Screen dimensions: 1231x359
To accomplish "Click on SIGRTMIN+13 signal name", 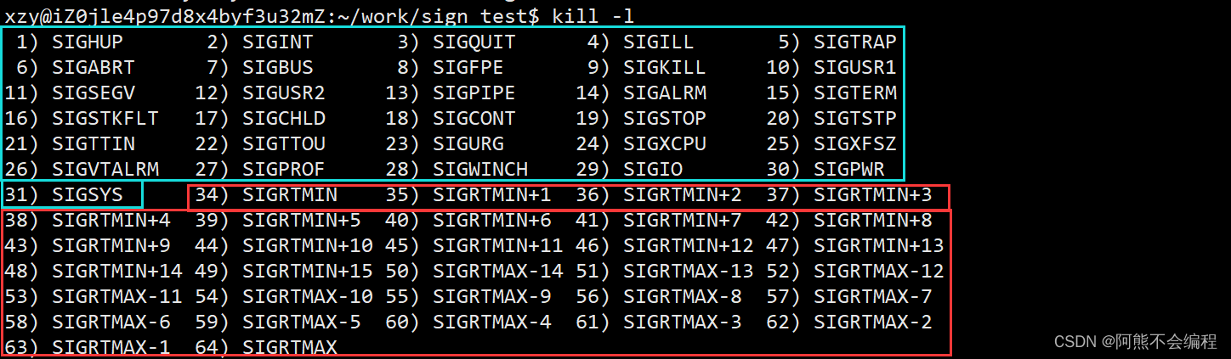I will 879,246.
